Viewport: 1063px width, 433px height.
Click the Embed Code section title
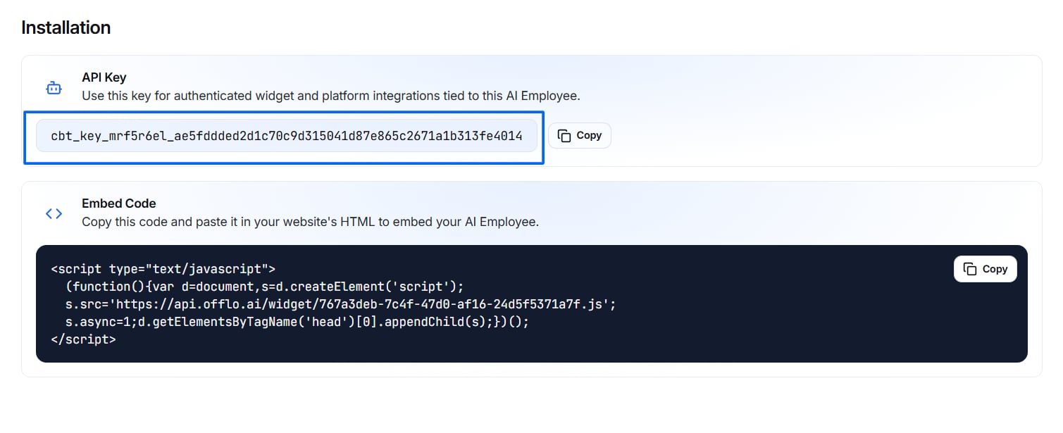coord(118,203)
